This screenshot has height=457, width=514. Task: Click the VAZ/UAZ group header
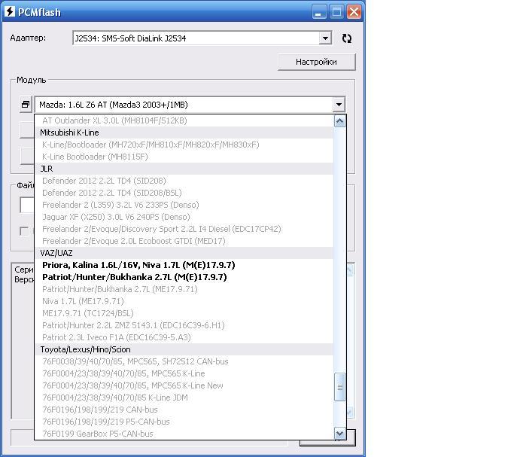184,253
